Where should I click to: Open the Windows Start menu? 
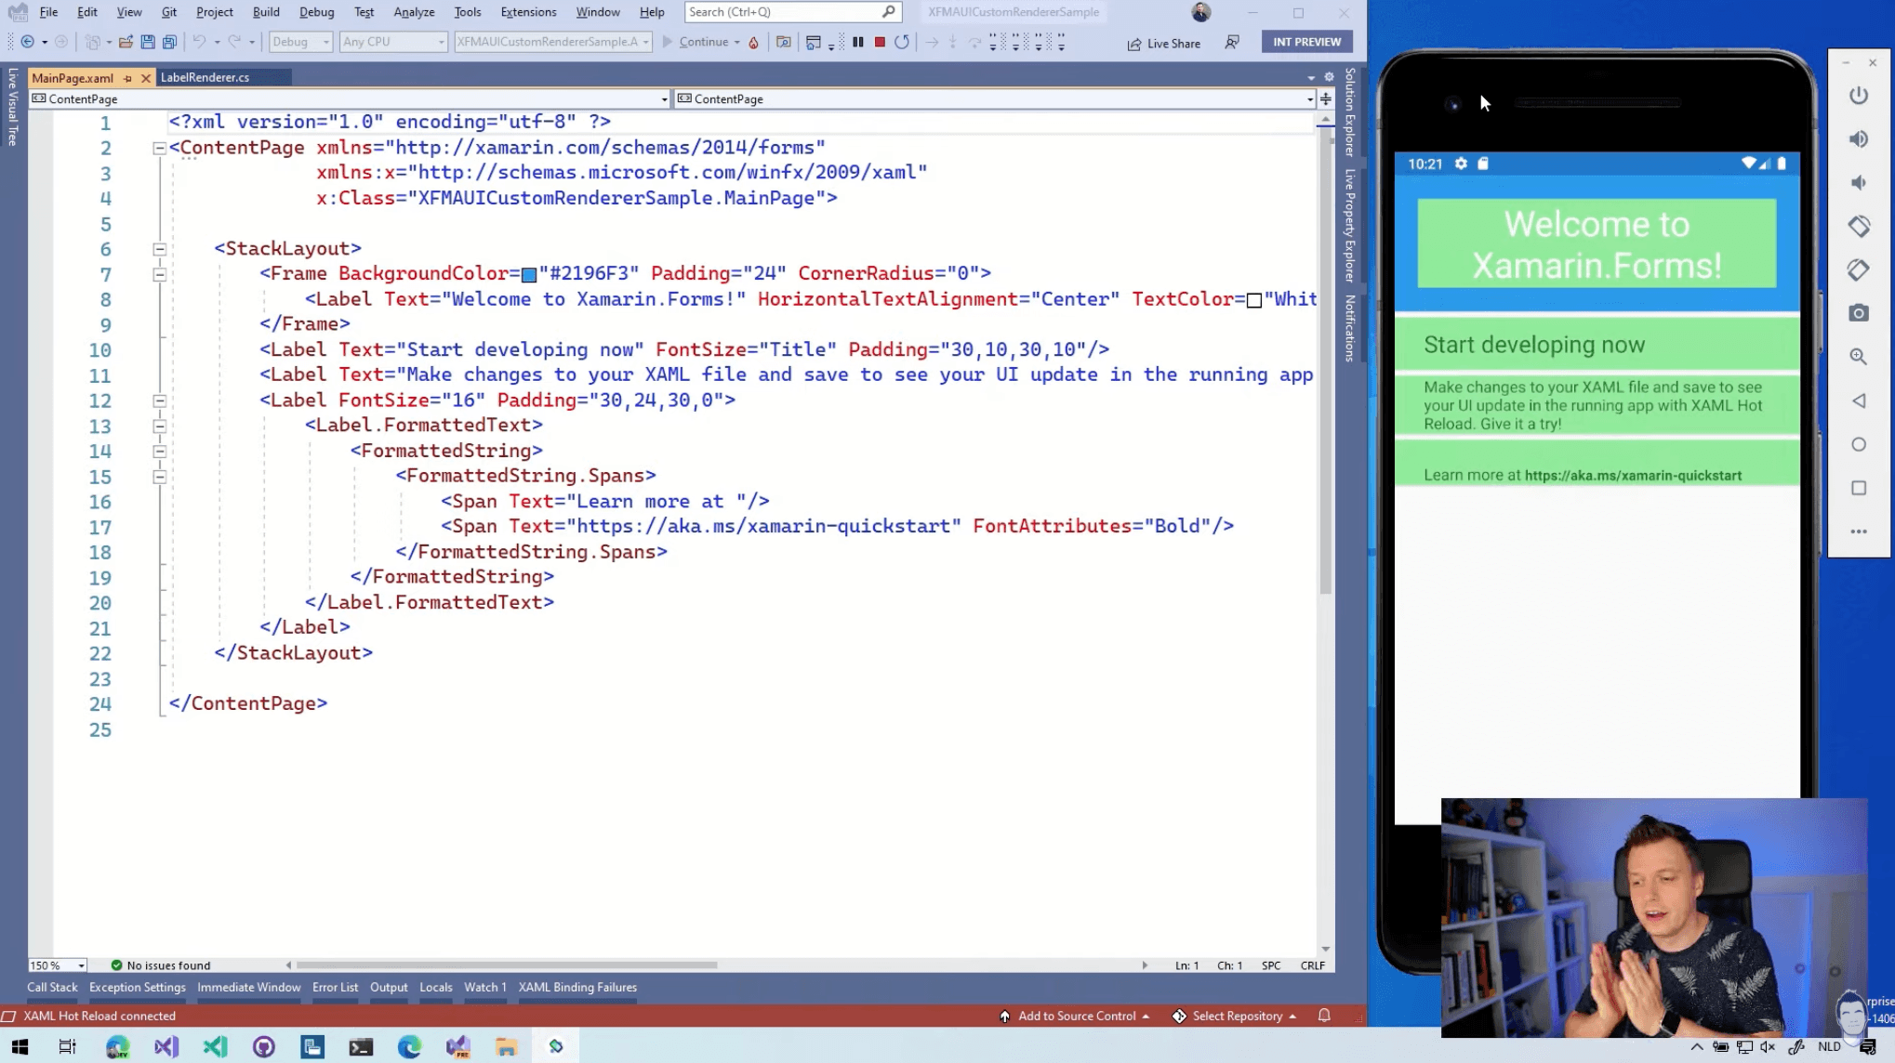pos(20,1046)
